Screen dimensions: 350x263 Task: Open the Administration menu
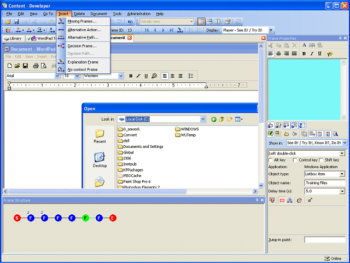pos(139,14)
